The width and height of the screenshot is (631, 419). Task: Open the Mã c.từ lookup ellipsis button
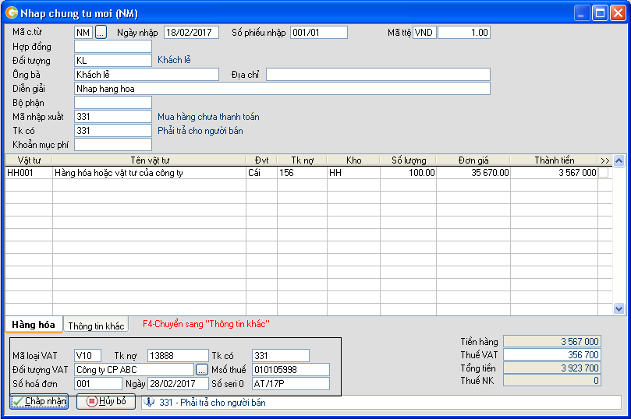[101, 32]
